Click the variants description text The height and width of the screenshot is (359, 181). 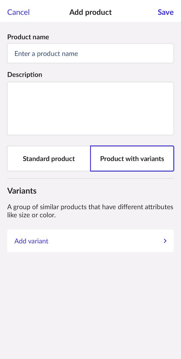coord(90,211)
